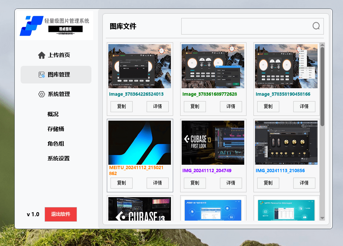Screen dimensions: 343x246
Task: Open the 系统管理 menu item
Action: [x=56, y=94]
